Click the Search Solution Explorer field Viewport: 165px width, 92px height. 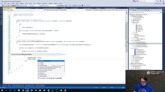pyautogui.click(x=145, y=13)
